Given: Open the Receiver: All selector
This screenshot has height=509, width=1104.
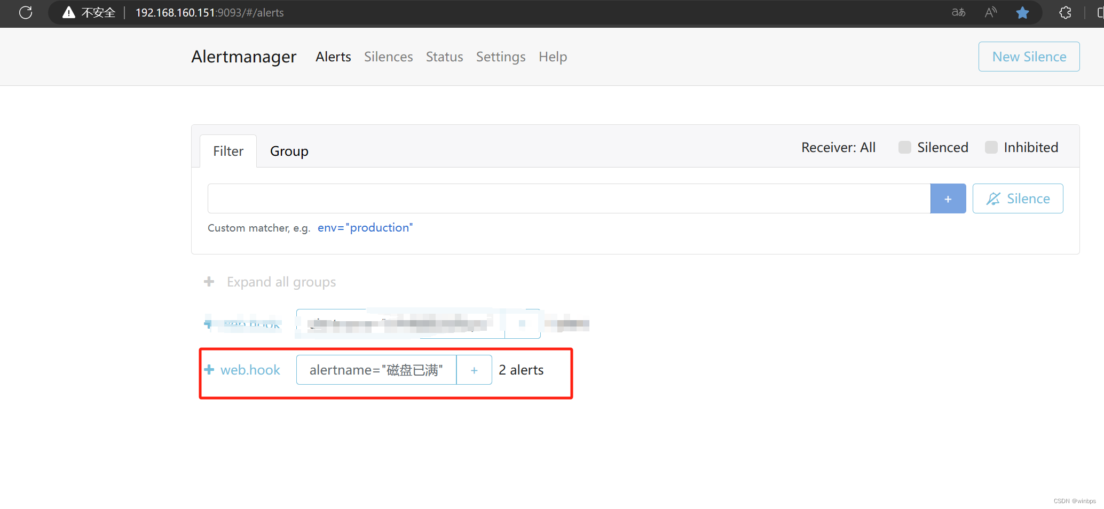Looking at the screenshot, I should coord(838,147).
